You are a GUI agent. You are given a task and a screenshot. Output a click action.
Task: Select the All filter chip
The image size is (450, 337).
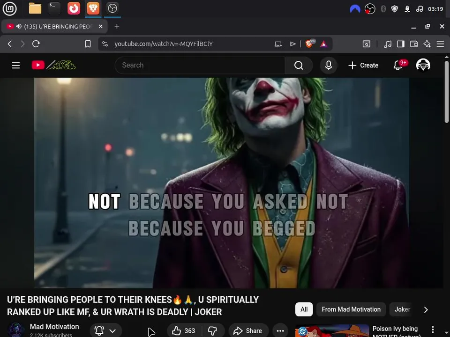tap(304, 309)
